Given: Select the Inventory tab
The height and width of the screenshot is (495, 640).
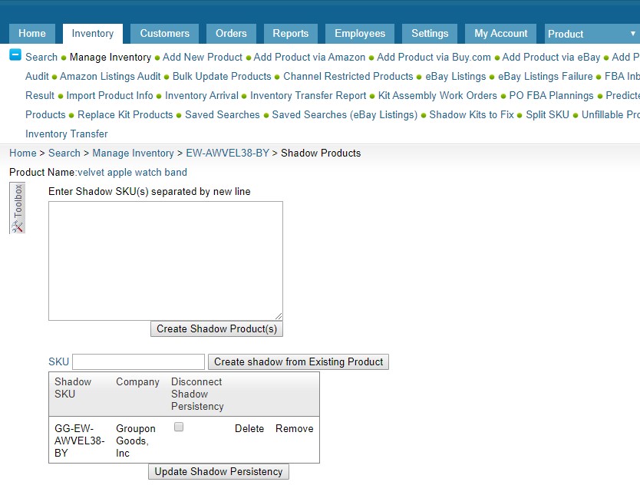Looking at the screenshot, I should point(93,34).
